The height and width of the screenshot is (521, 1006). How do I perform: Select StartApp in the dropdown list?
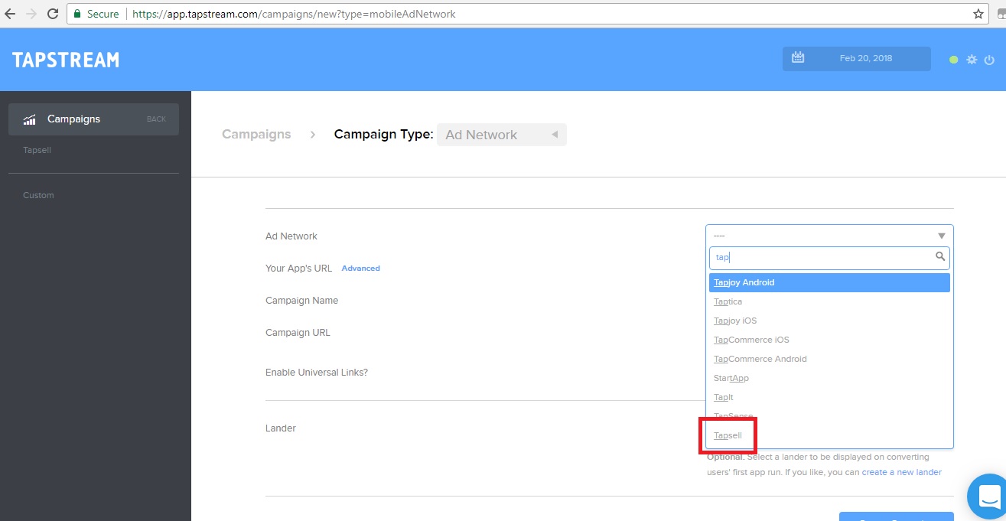829,378
